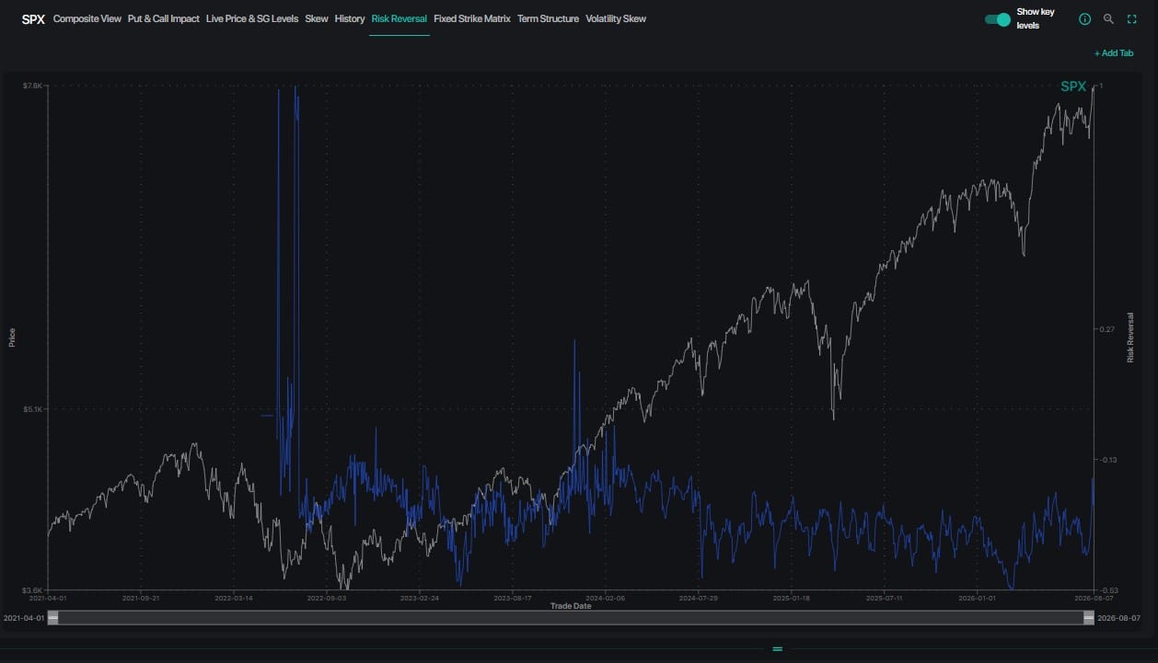1158x663 pixels.
Task: Click the SPX legend label on chart
Action: [x=1073, y=86]
